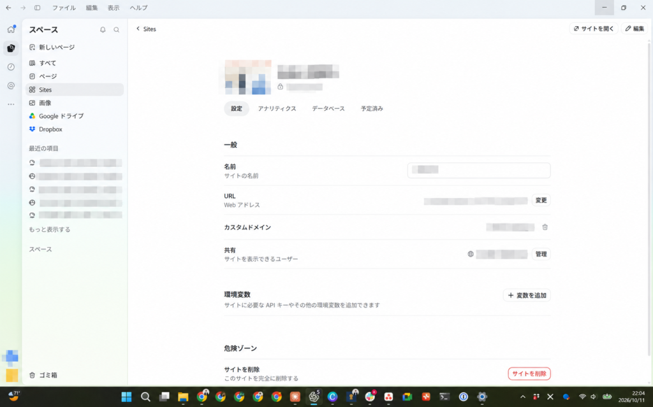Switch to 設定 tab
Image resolution: width=653 pixels, height=407 pixels.
click(237, 109)
